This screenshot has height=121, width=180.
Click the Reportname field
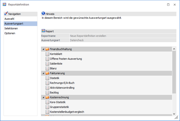[x=123, y=36]
